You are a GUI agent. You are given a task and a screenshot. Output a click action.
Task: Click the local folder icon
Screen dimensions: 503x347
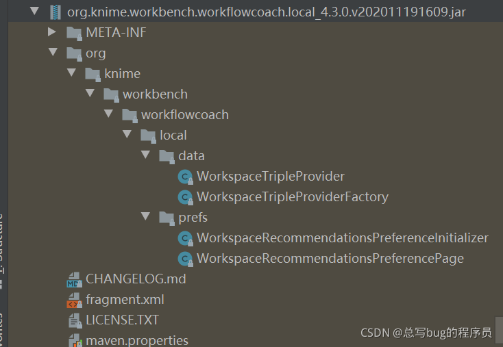(x=149, y=136)
